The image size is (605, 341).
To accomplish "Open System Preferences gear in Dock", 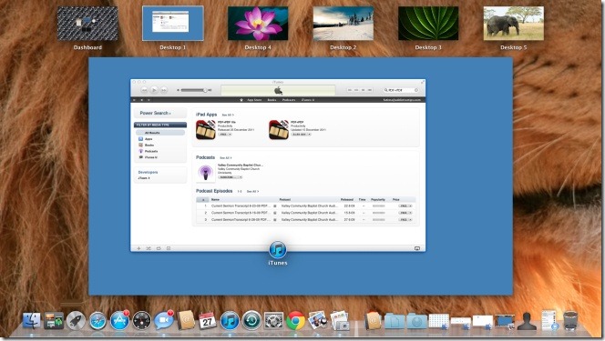I will (273, 321).
